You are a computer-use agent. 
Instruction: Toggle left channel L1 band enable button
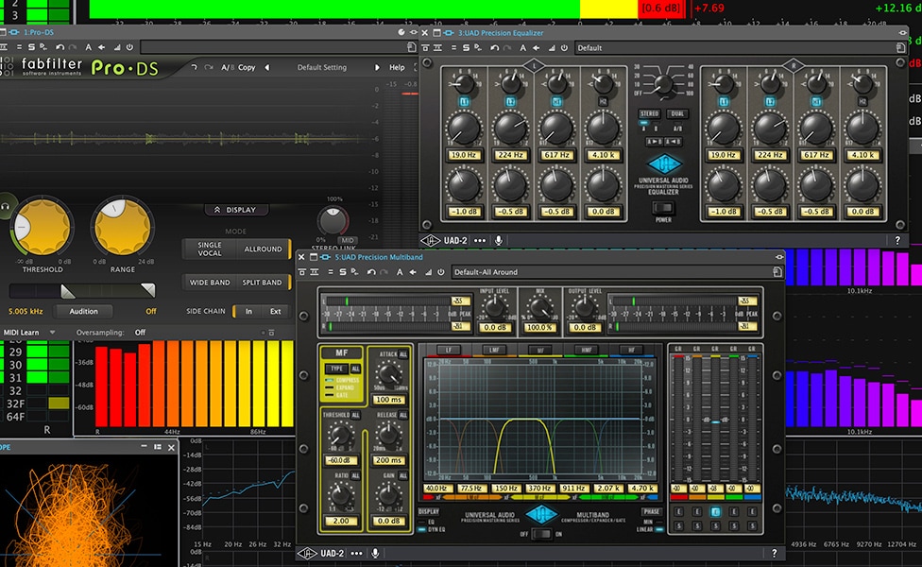(464, 102)
